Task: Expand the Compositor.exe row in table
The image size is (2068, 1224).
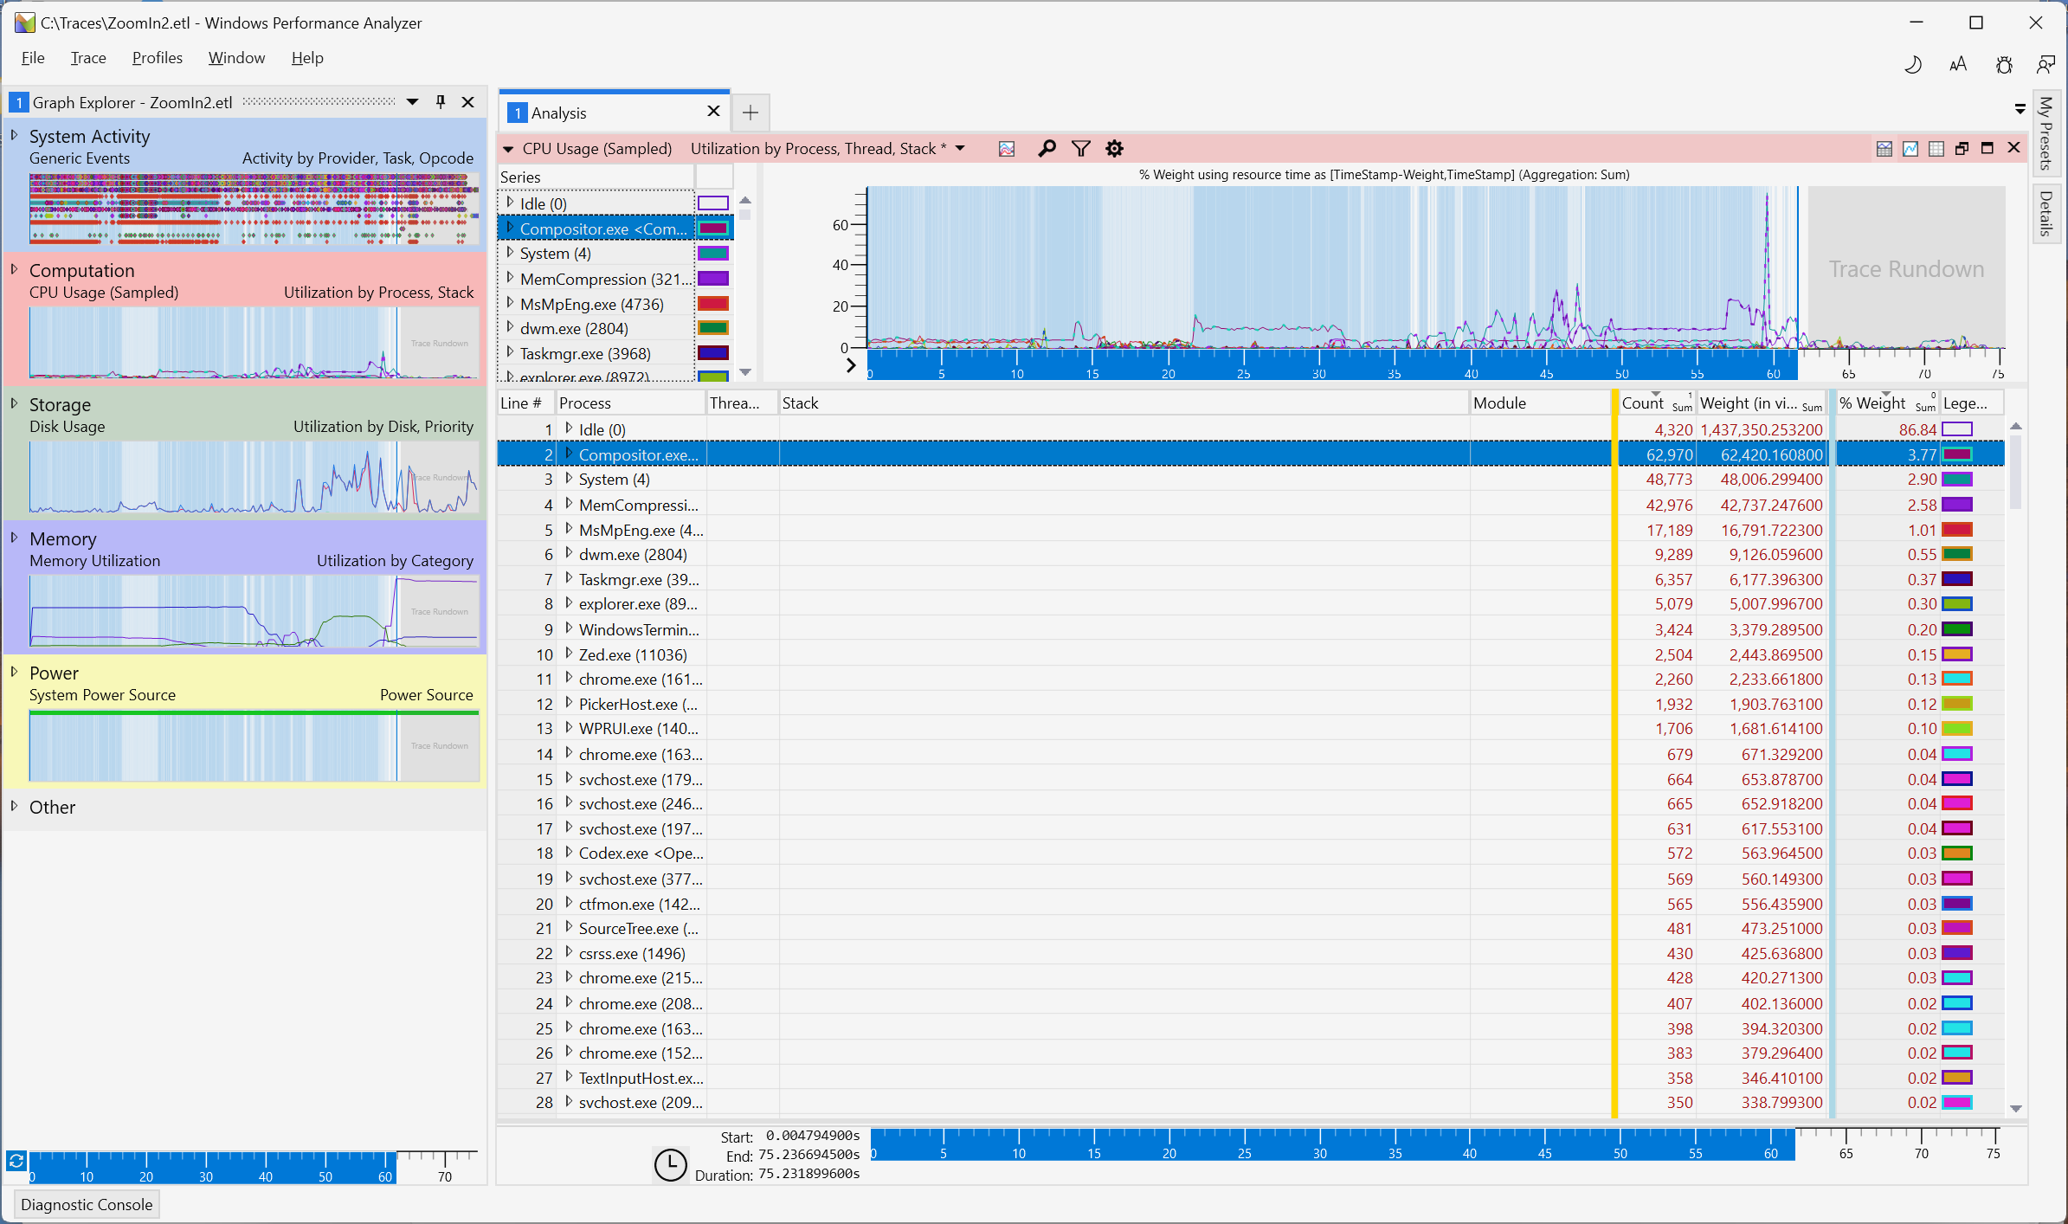Action: click(569, 454)
